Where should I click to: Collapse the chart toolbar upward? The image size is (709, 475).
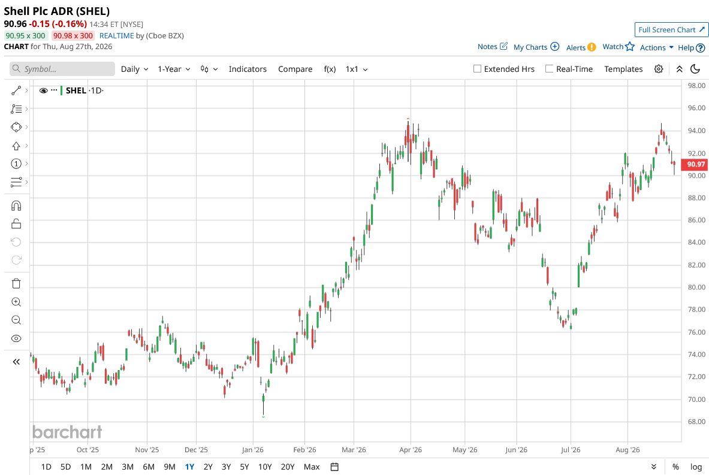pos(679,69)
